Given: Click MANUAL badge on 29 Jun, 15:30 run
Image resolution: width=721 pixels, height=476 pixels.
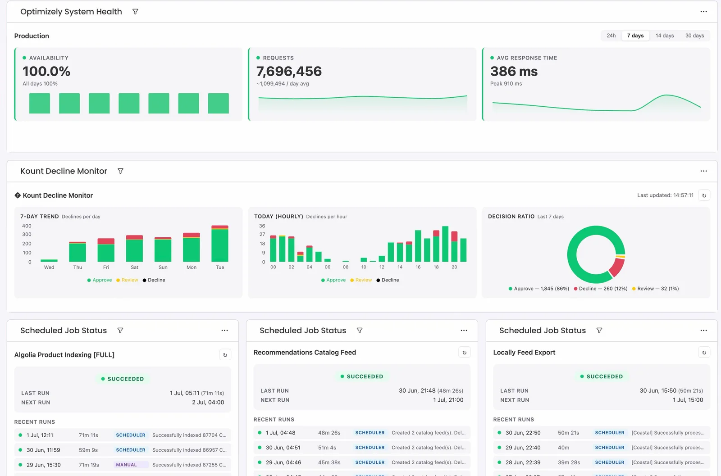Looking at the screenshot, I should (130, 465).
